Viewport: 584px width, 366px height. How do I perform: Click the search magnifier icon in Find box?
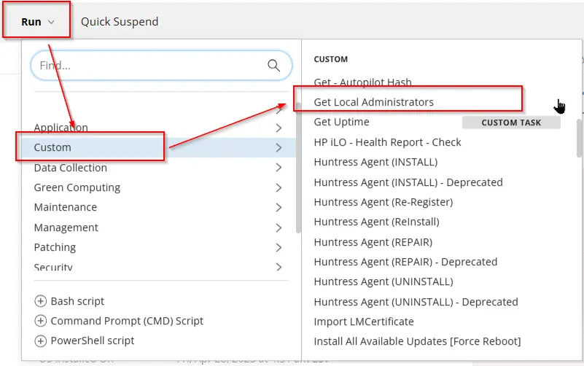(274, 66)
